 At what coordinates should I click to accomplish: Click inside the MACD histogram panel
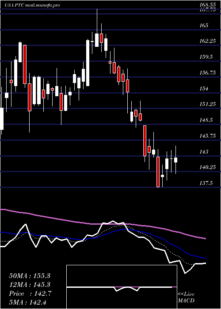coord(122,287)
